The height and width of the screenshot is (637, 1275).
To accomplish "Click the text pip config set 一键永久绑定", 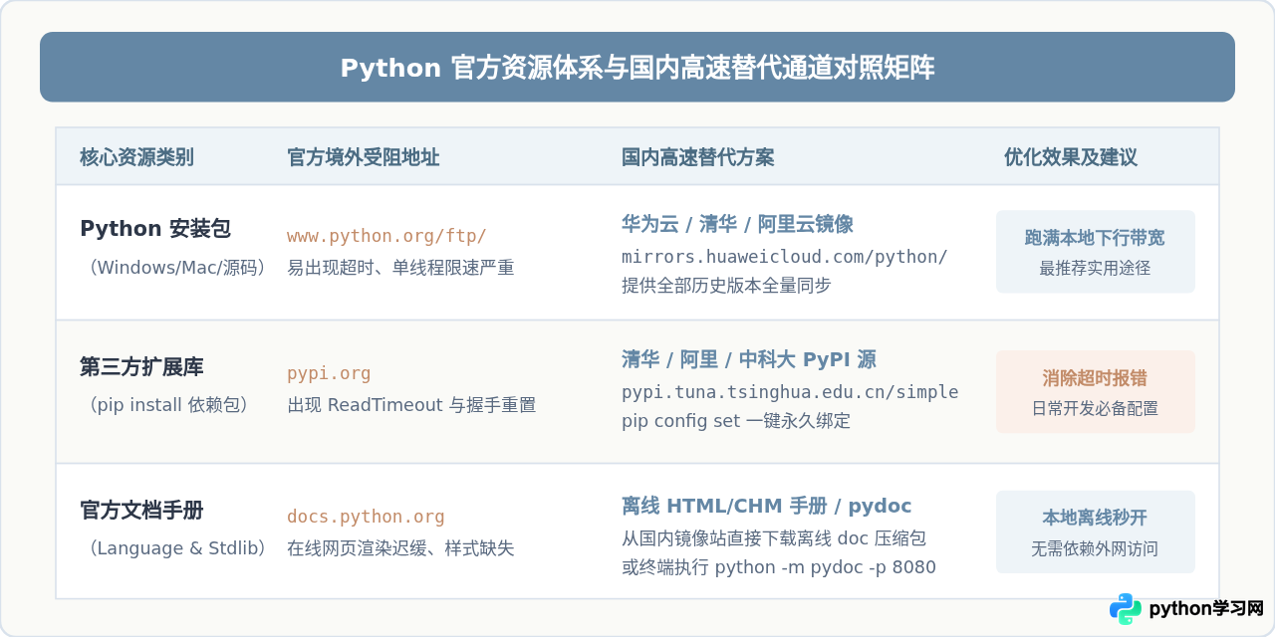I will (736, 421).
